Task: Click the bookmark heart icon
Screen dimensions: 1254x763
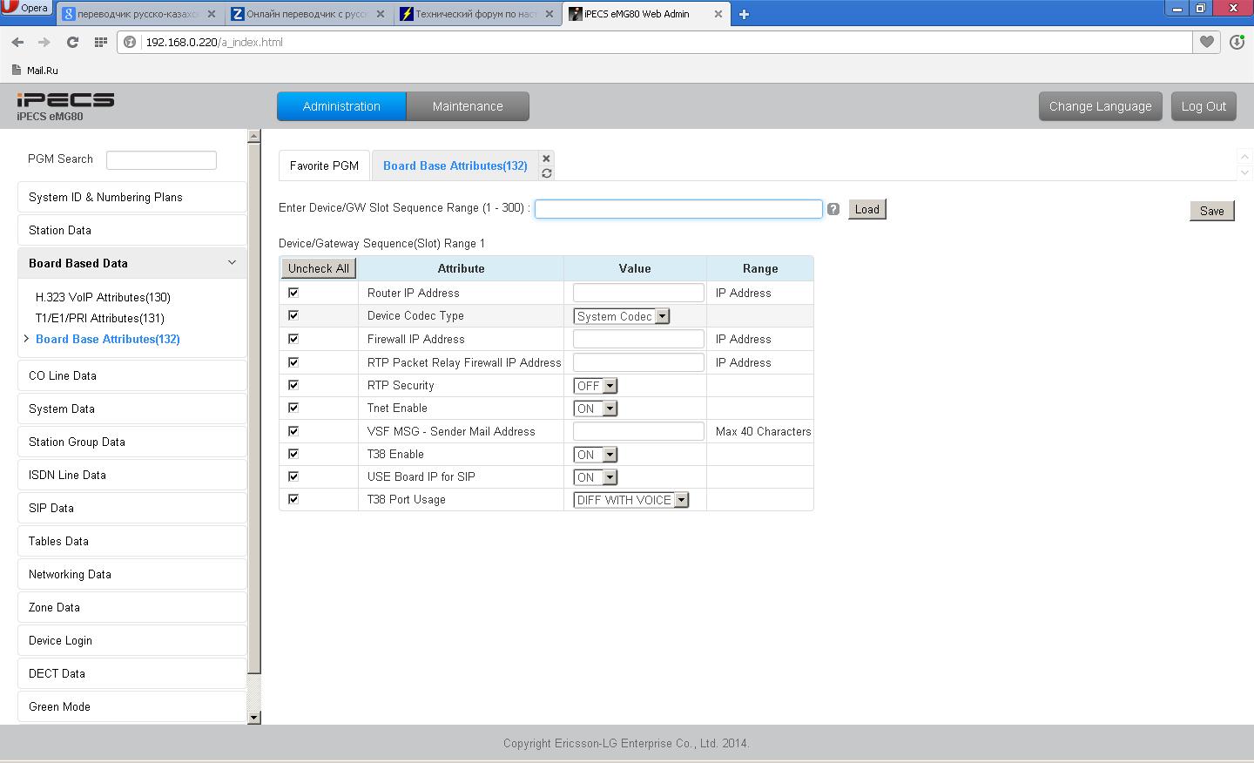Action: pyautogui.click(x=1207, y=42)
